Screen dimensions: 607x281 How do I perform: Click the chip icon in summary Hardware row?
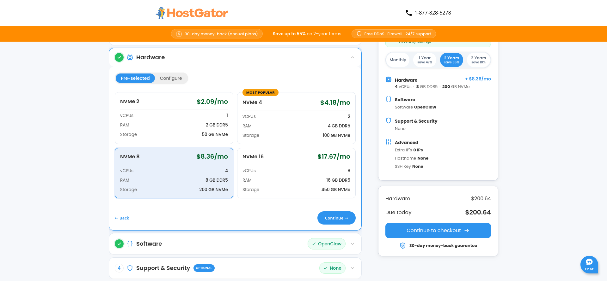coord(389,80)
